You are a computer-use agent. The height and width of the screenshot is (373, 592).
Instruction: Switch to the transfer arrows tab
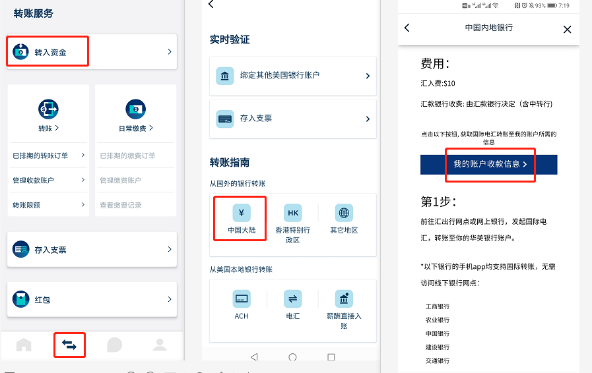[x=69, y=345]
